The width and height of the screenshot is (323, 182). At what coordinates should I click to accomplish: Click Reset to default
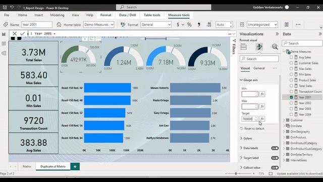click(x=252, y=128)
